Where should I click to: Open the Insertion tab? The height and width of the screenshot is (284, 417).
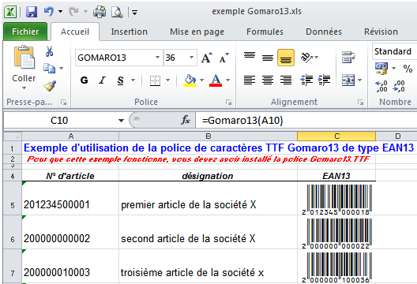[x=130, y=32]
